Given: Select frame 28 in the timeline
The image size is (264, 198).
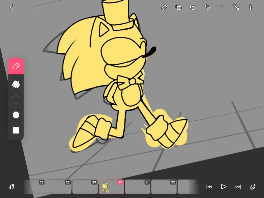Looking at the screenshot, I should pos(59,187).
